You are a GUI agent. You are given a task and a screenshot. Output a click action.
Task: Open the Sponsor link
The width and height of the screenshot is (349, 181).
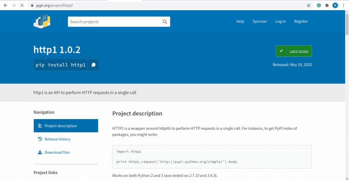click(260, 22)
